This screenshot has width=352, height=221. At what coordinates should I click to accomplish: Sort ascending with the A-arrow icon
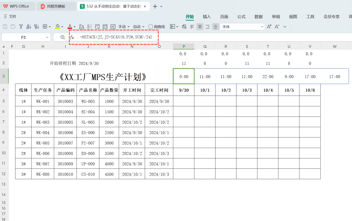tap(29, 27)
